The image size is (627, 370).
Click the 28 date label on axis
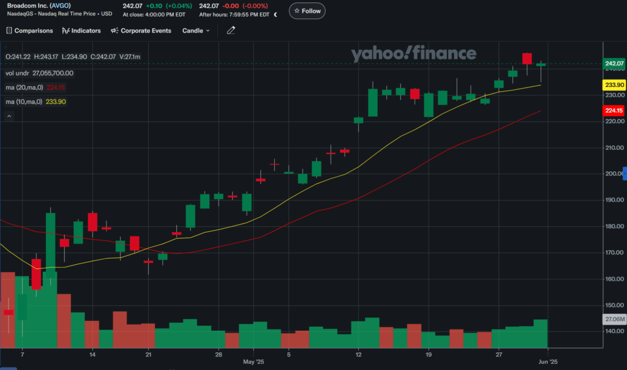pos(219,355)
